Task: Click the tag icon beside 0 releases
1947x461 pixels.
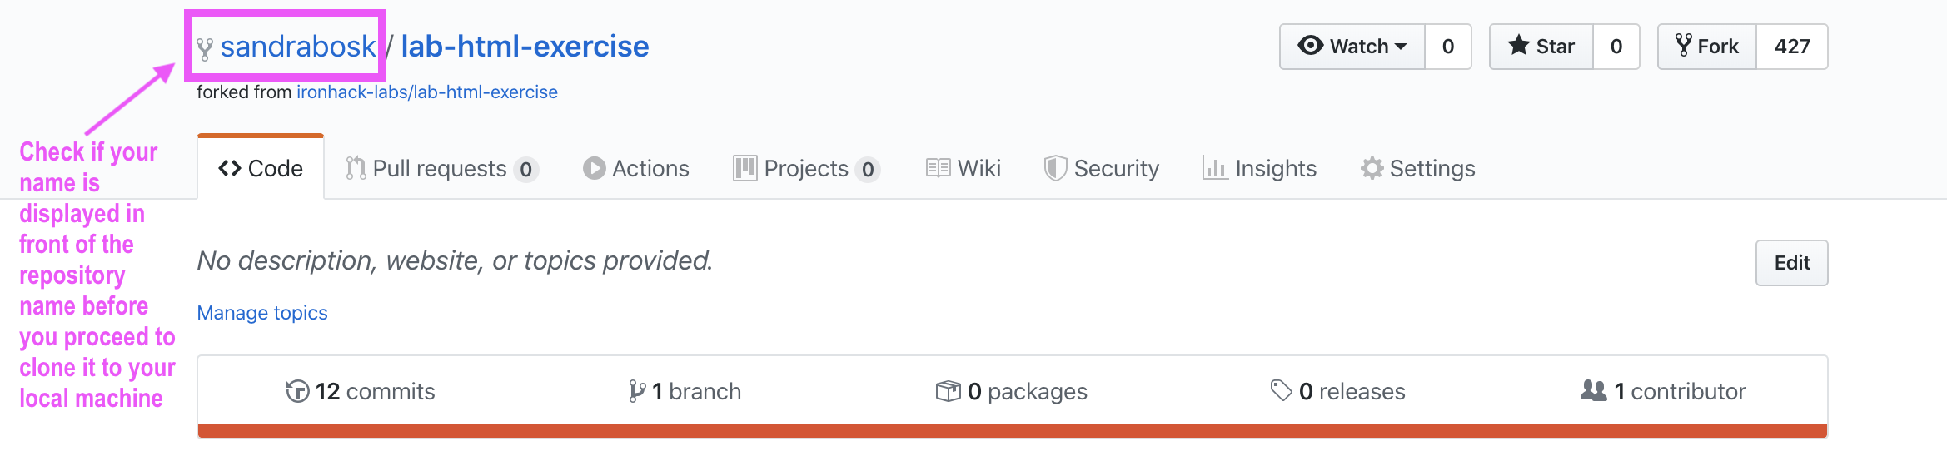Action: [x=1281, y=390]
